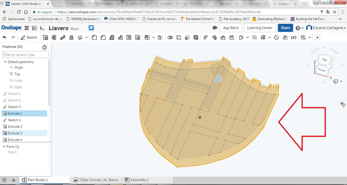
Task: Select the Draft tool
Action: click(112, 37)
